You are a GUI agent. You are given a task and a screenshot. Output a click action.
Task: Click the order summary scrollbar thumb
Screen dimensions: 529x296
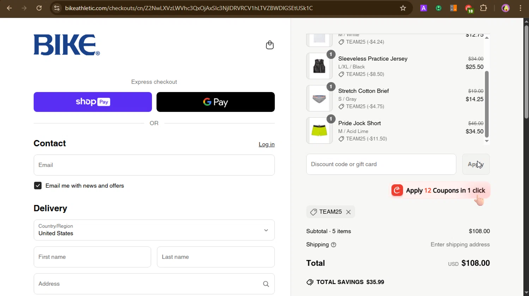[x=487, y=104]
